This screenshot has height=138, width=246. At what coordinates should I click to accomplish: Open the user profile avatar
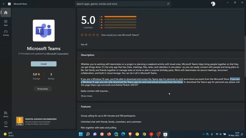213,4
